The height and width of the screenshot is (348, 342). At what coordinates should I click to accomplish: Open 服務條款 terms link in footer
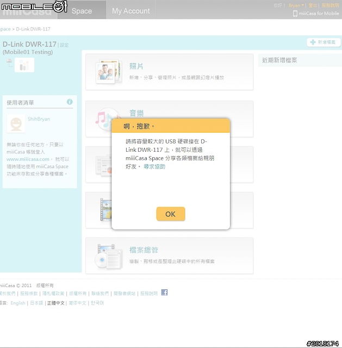(29, 294)
